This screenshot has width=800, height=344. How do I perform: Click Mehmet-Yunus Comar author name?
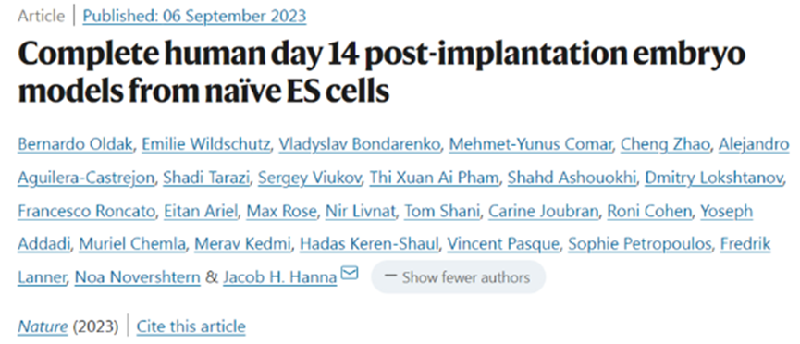click(531, 144)
